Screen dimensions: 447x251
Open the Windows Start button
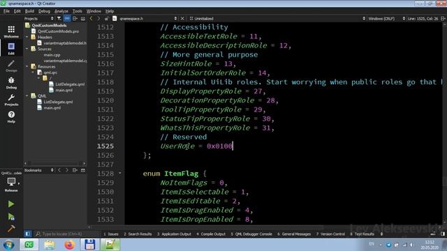(8, 245)
